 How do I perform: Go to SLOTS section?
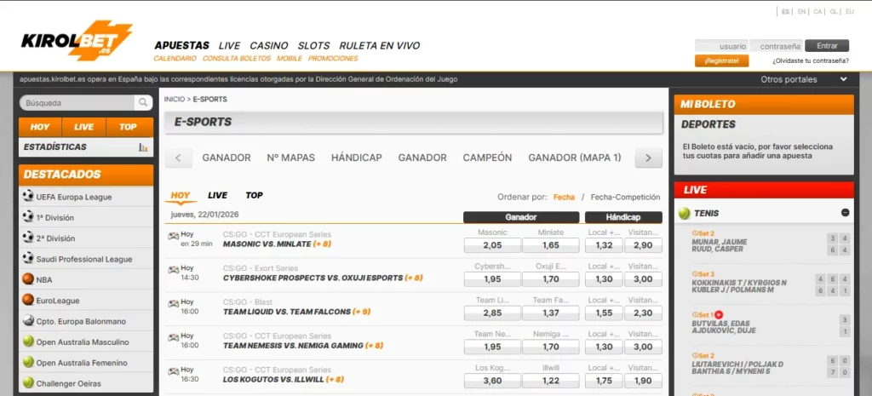pos(313,46)
